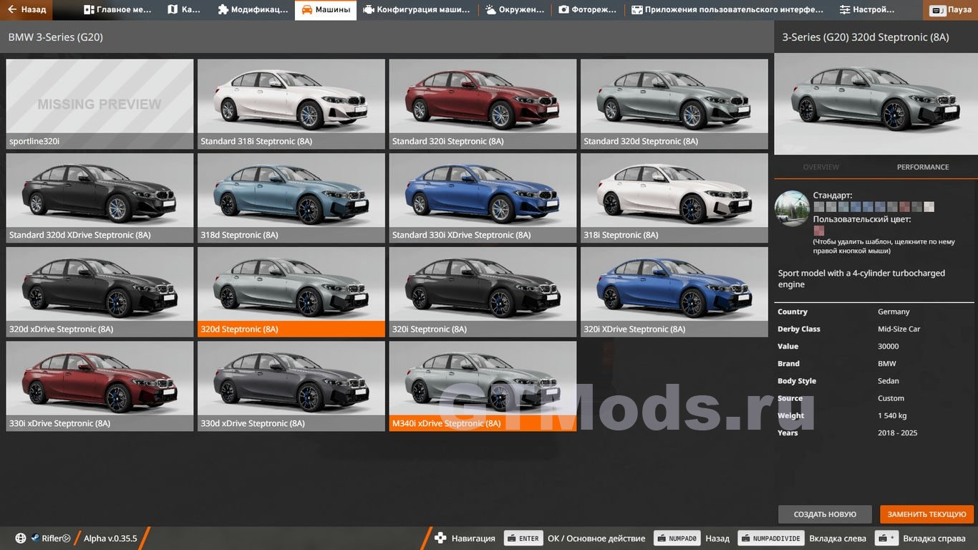The height and width of the screenshot is (550, 978).
Task: Pick the white swatch under Стандарт
Action: point(929,207)
